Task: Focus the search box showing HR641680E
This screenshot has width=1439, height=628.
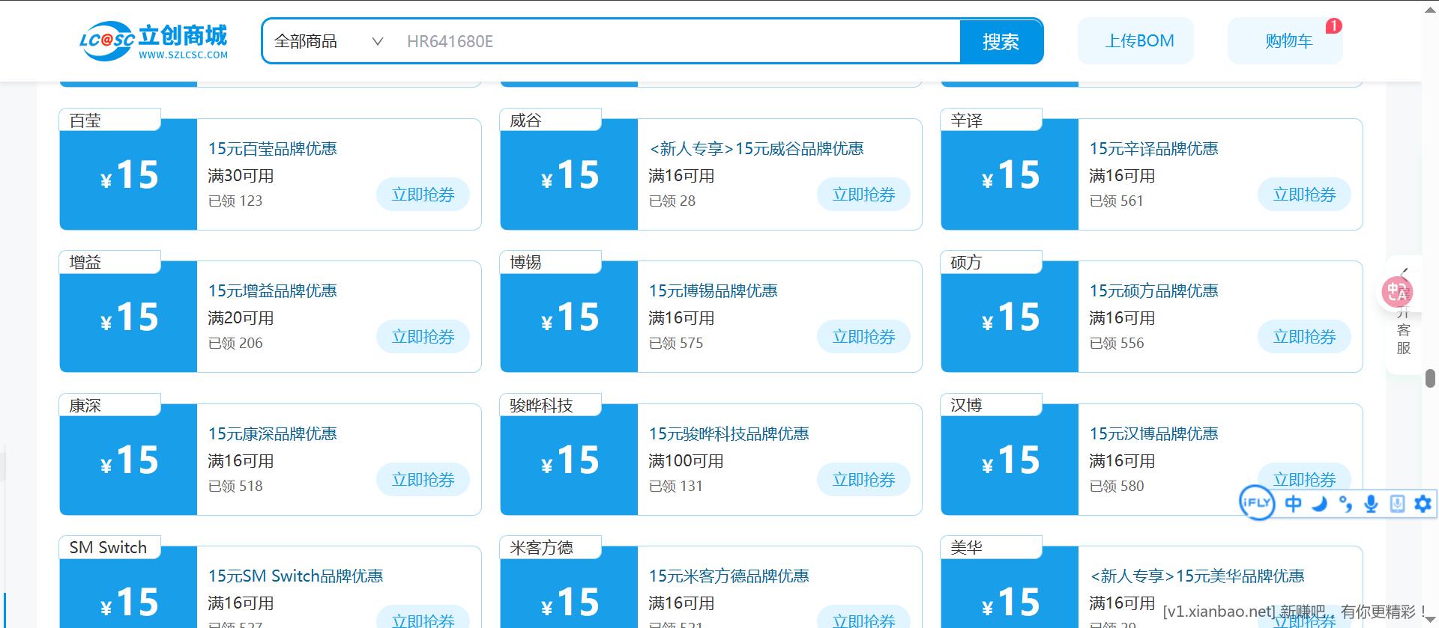Action: [678, 41]
